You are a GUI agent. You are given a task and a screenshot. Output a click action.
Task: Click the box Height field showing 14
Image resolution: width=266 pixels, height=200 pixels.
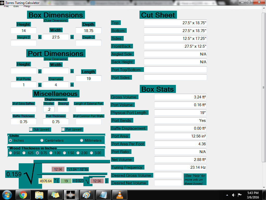click(x=24, y=31)
